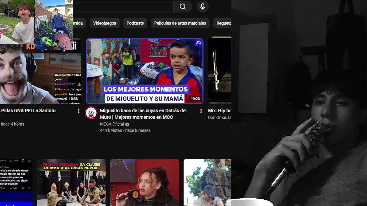Screen dimensions: 367x206
Task: Click the 'hace 4 horas' upload time
Action: 12,124
